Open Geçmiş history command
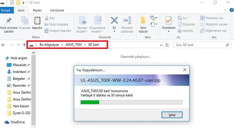Image resolution: width=234 pixels, height=128 pixels. (185, 31)
